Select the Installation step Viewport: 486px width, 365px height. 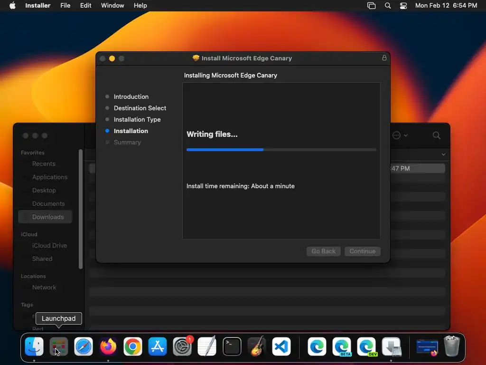click(131, 131)
